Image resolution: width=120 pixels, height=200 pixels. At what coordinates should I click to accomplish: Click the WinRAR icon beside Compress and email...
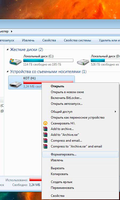(45, 141)
